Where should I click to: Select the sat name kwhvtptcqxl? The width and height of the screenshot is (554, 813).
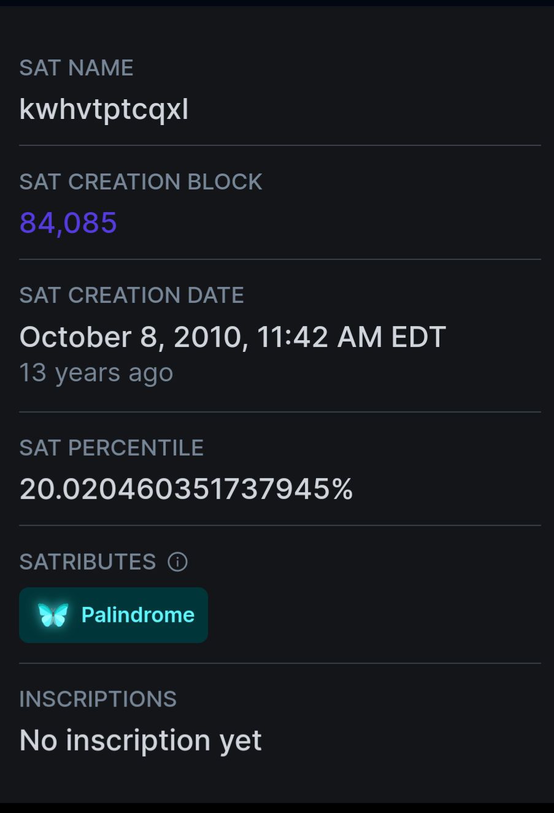(104, 110)
